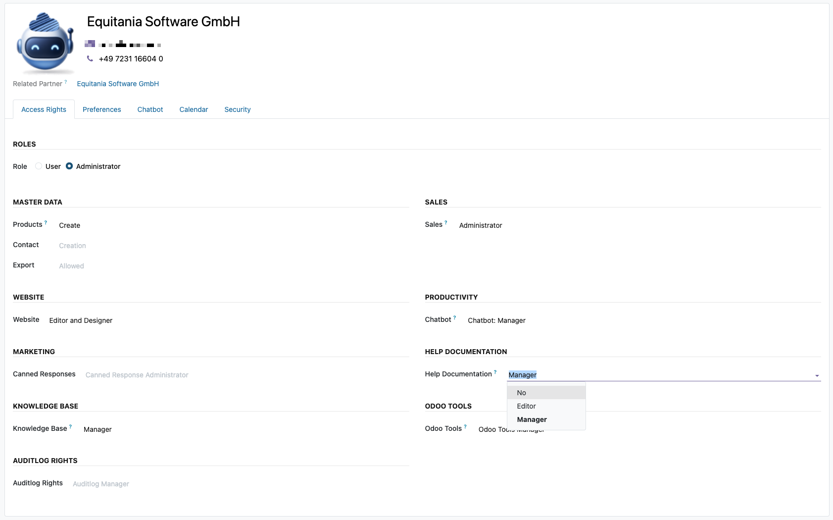Open the Equitania Software GmbH related partner link
Screen dimensions: 833x520
pos(118,84)
